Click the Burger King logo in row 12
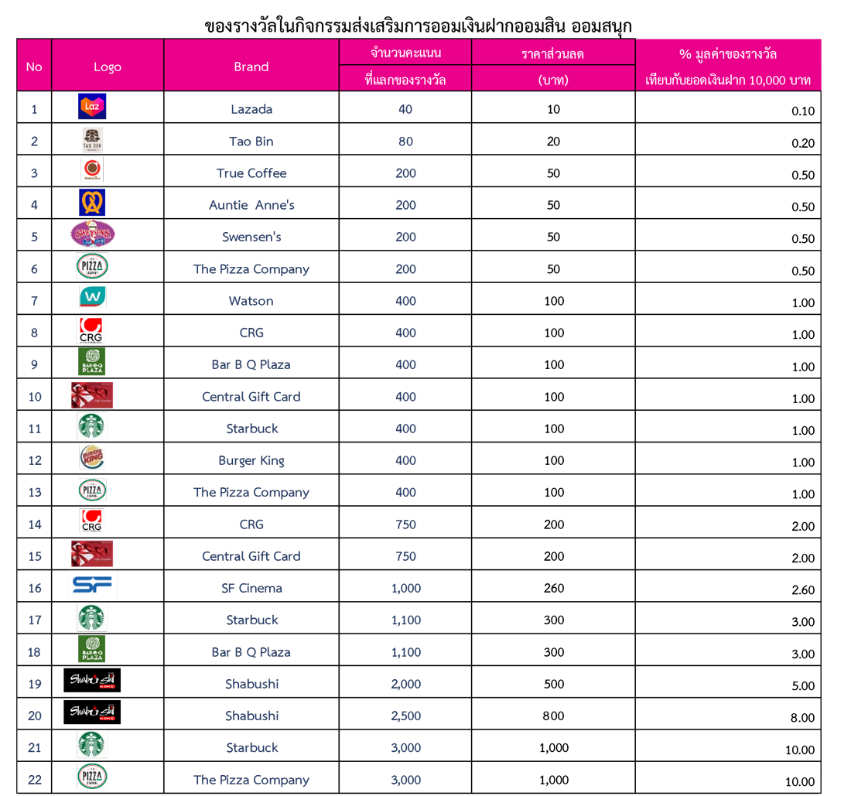 pos(92,457)
